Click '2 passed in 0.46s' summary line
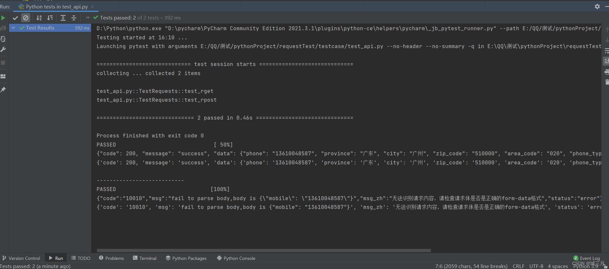 [x=225, y=118]
